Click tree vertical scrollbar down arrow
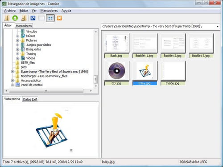 [96, 86]
